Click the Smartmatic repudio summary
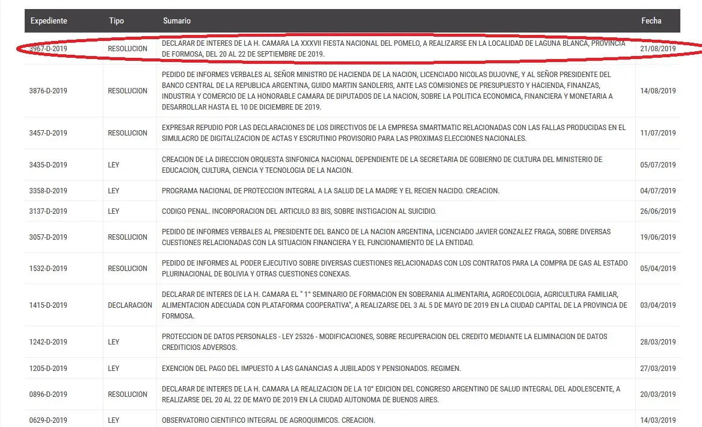The width and height of the screenshot is (702, 427). [393, 132]
